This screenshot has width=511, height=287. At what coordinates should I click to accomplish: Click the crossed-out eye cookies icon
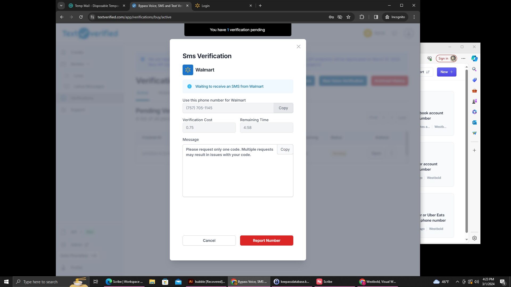pos(340,17)
